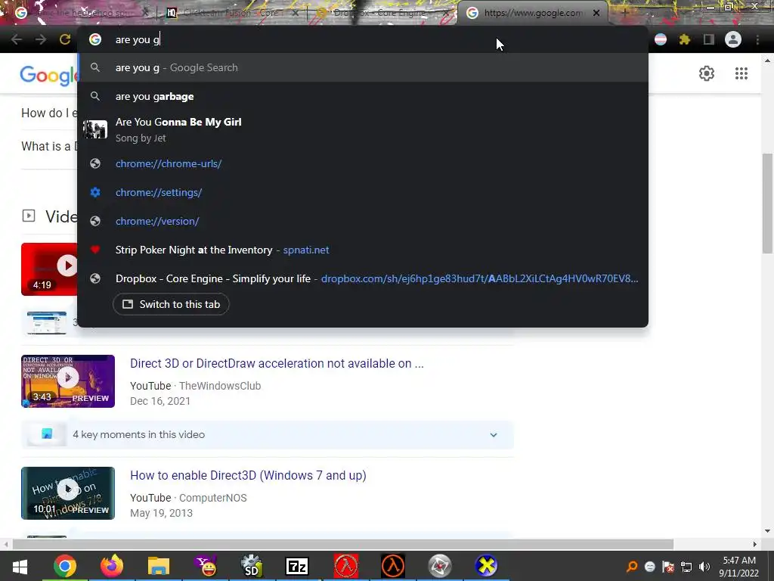Select 'are you g - Google Search' suggestion

(363, 67)
